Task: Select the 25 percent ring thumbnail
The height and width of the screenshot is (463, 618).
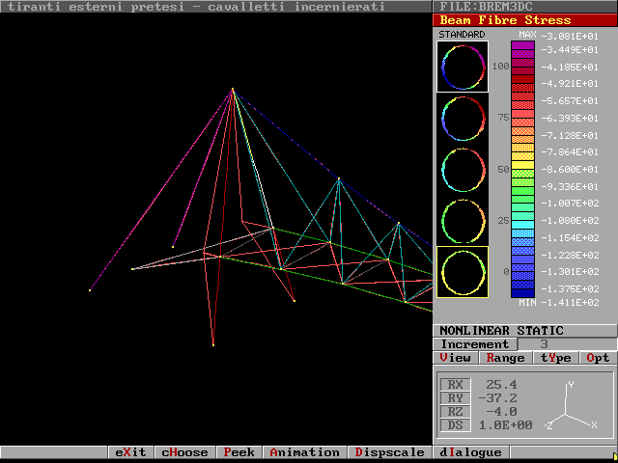Action: [463, 221]
